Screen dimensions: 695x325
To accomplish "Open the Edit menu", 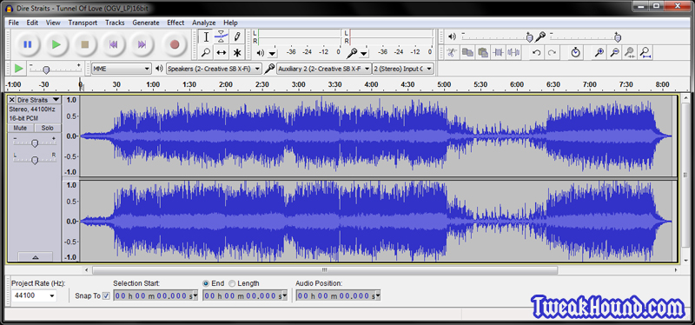I will (32, 23).
